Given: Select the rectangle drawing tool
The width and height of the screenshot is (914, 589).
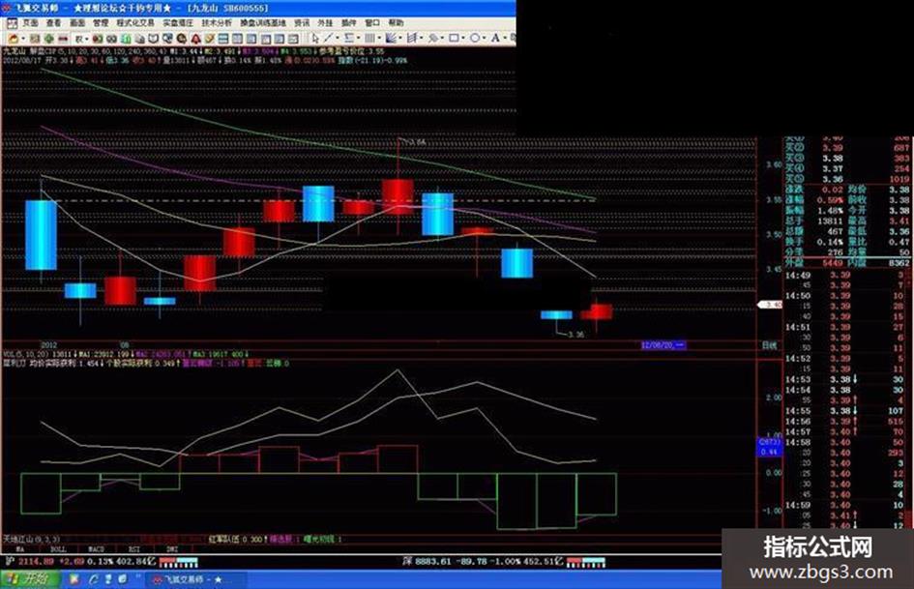Looking at the screenshot, I should 454,39.
